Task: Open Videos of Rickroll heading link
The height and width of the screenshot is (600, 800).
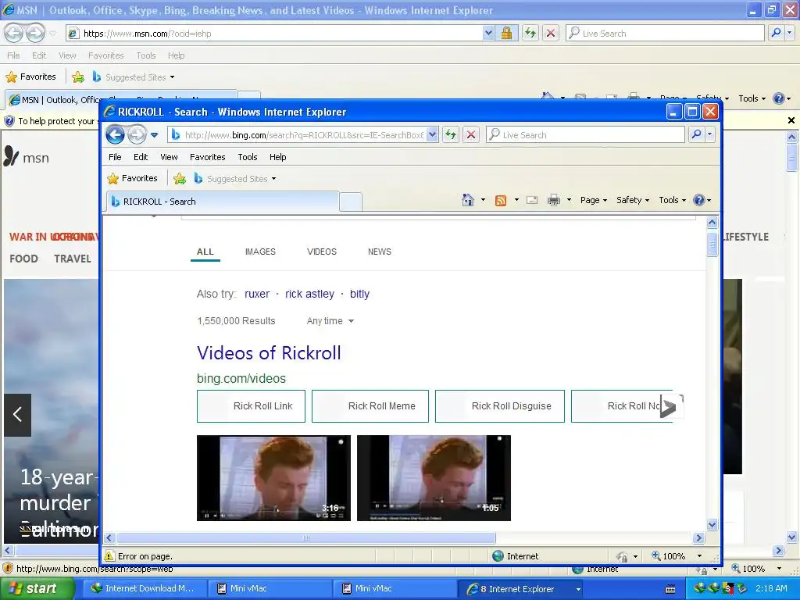Action: click(269, 352)
